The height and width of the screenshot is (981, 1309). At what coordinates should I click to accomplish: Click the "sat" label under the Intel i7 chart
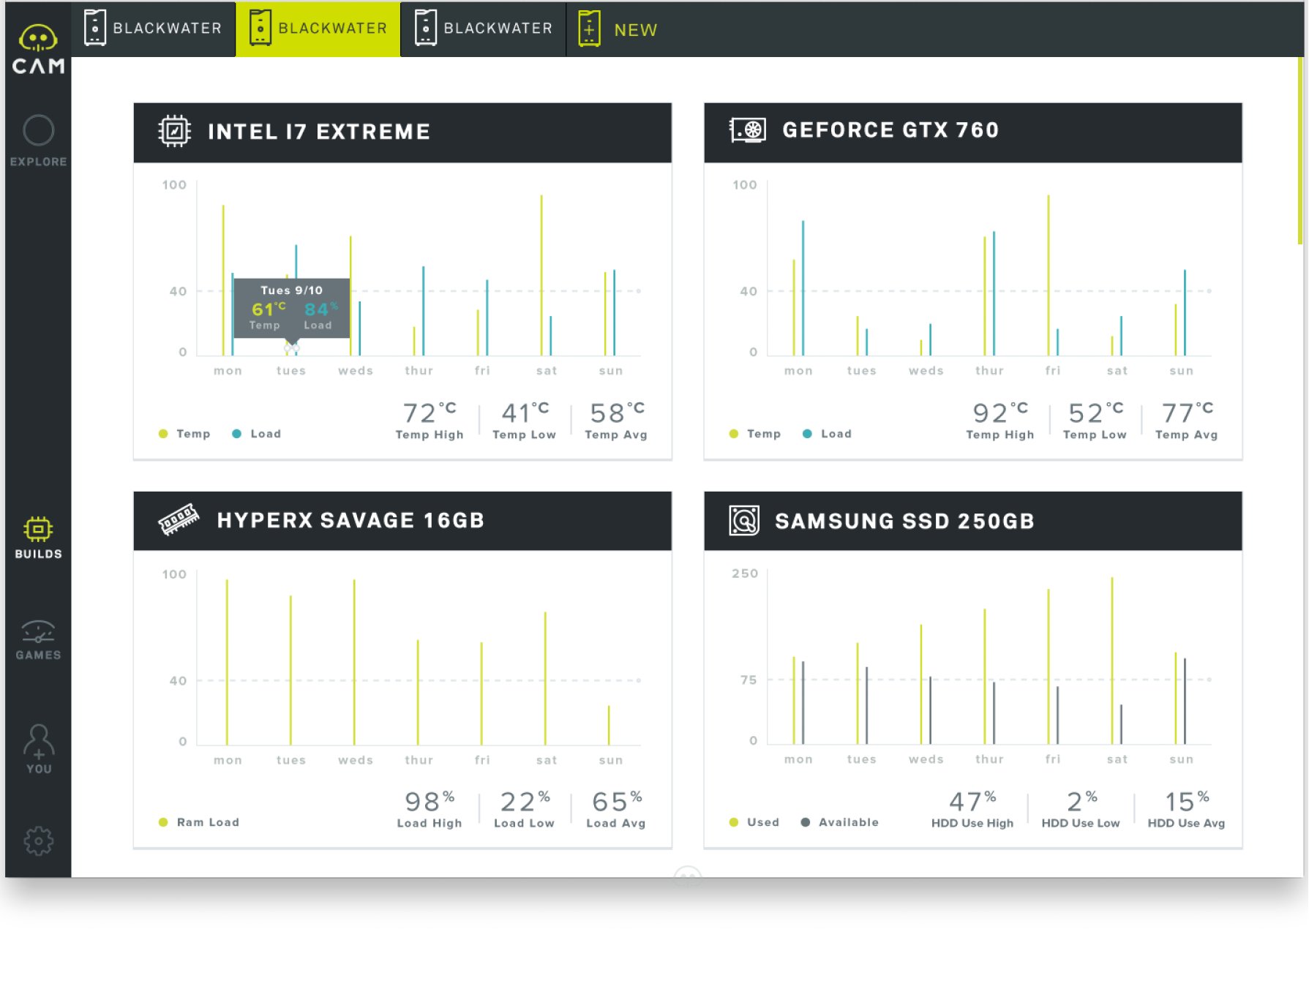click(x=547, y=371)
